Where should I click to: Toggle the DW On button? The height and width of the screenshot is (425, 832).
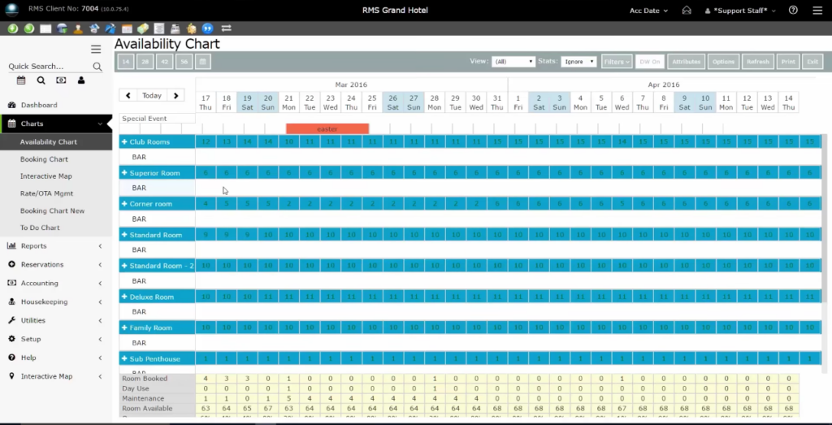pyautogui.click(x=650, y=62)
